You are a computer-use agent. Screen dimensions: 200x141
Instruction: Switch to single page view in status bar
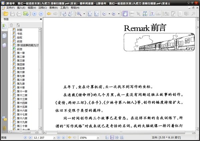coord(107,137)
